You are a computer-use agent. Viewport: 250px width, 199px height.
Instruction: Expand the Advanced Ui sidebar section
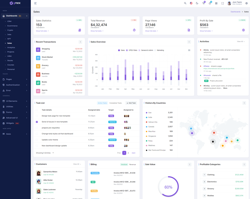coord(15,118)
